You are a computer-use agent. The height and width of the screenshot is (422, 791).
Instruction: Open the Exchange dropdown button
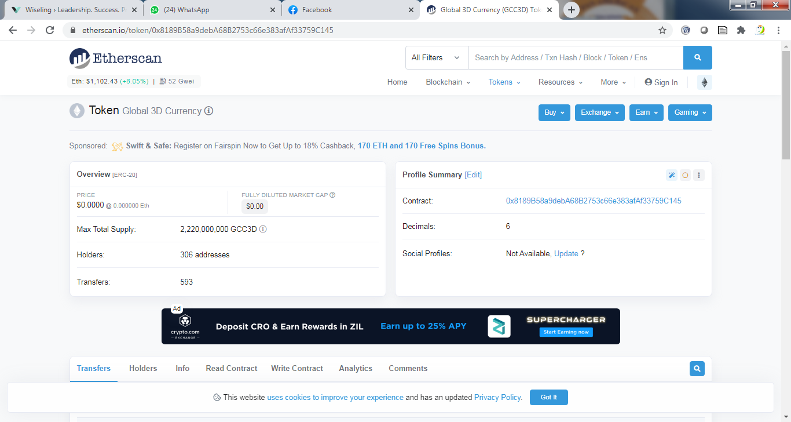point(600,112)
